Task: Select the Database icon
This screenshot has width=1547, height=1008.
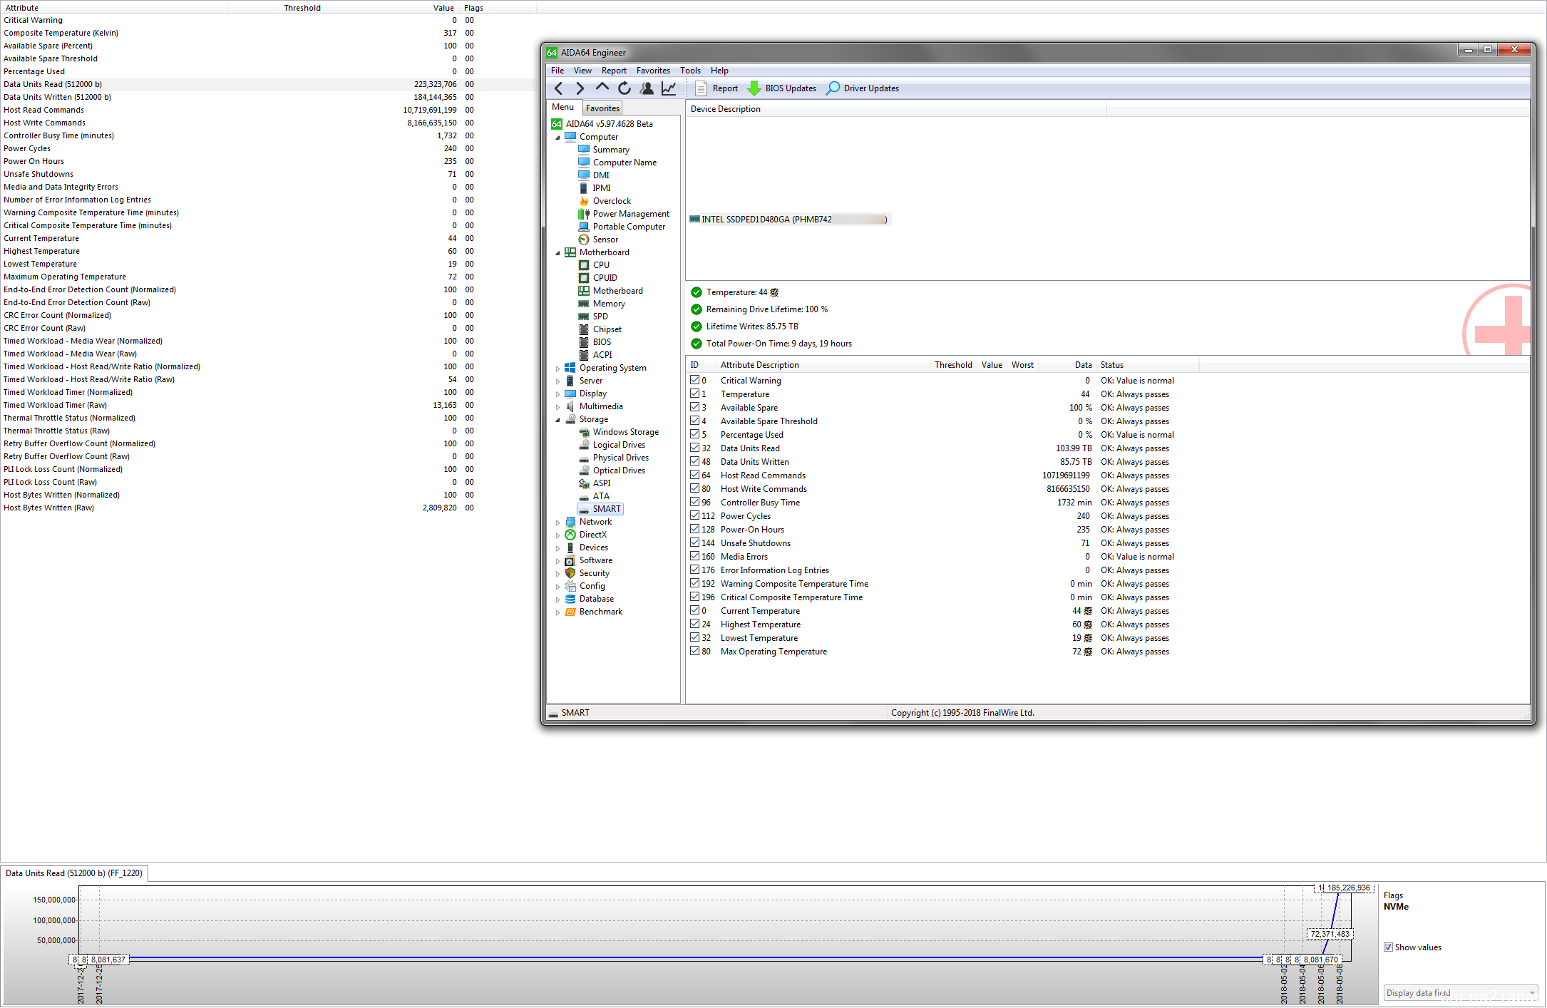Action: click(x=570, y=599)
